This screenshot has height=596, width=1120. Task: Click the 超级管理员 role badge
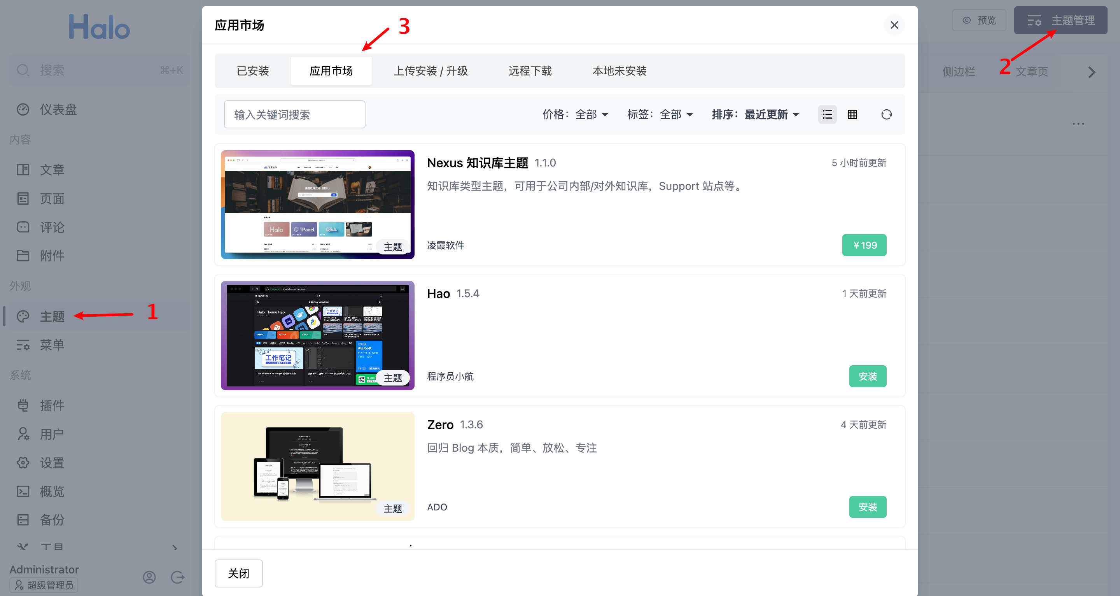[44, 585]
